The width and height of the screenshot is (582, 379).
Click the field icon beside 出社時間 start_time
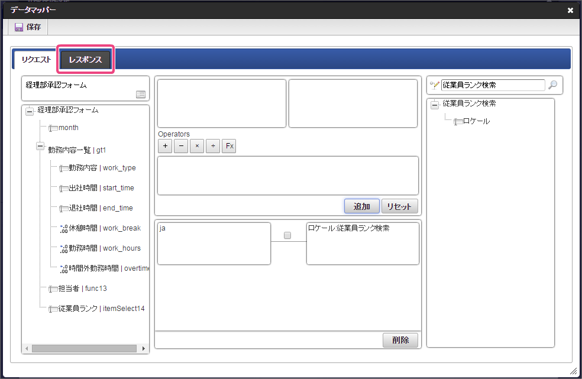(63, 188)
